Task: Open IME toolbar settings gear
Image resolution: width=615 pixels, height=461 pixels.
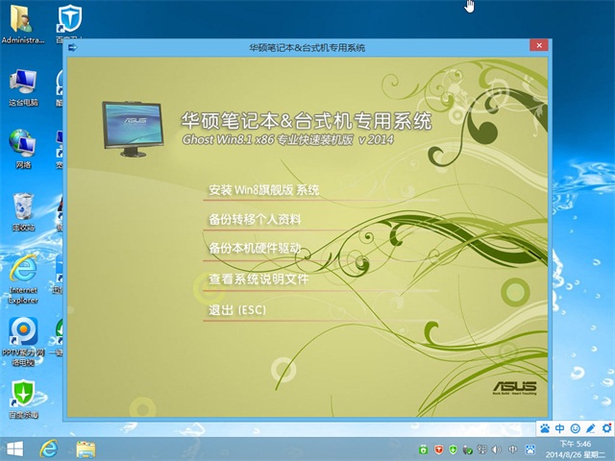Action: coord(604,427)
